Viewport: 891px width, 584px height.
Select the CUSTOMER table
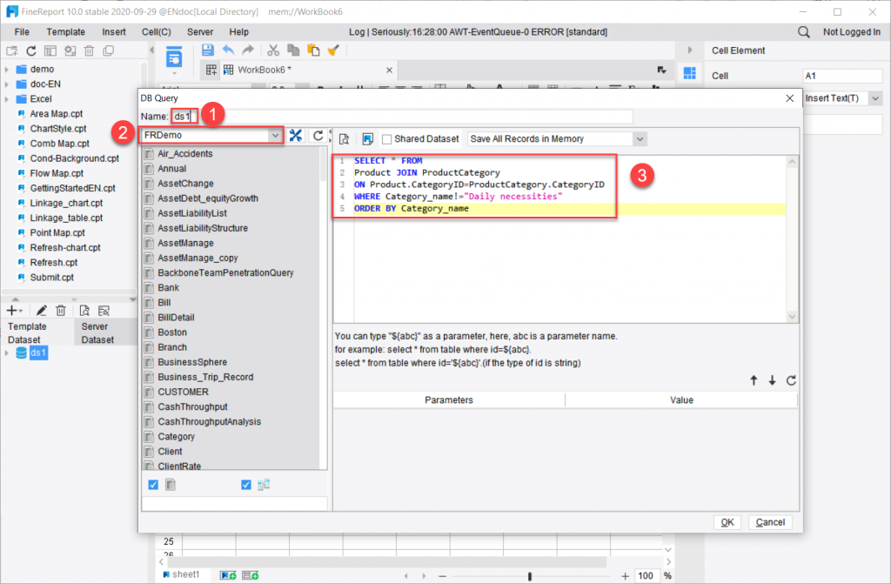tap(183, 392)
